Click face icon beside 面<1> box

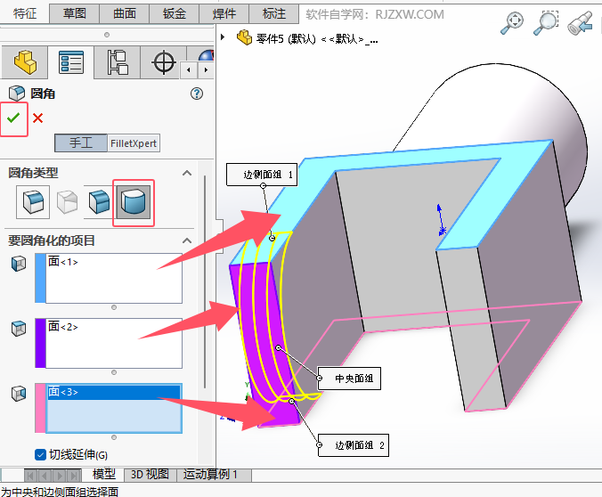tap(19, 264)
